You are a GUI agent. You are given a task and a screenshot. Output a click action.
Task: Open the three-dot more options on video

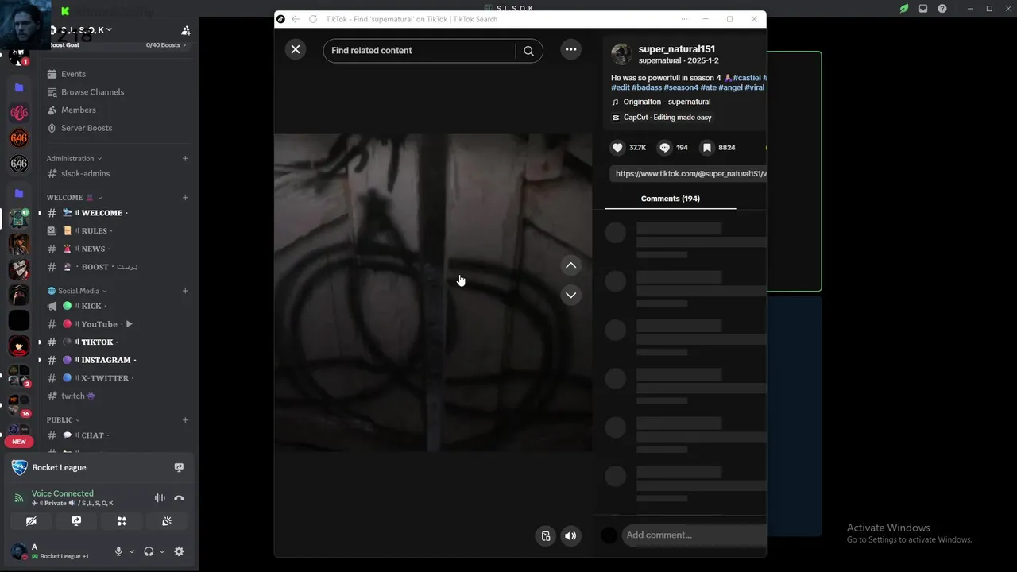(x=570, y=49)
